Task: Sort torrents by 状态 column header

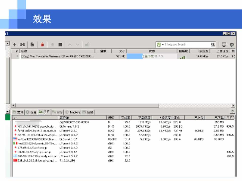Action: [152, 51]
